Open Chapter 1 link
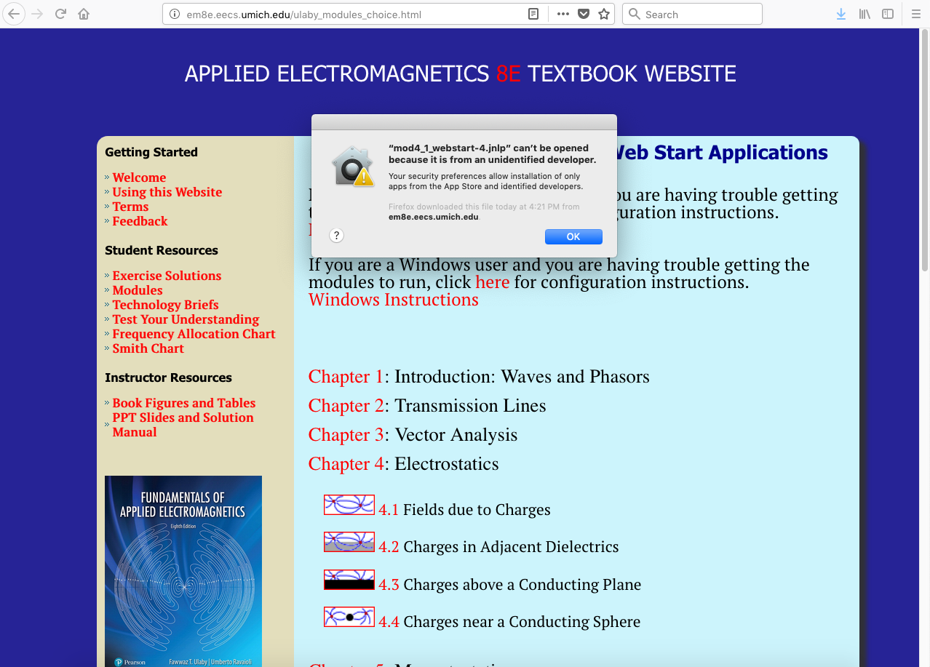Viewport: 930px width, 667px height. [x=346, y=377]
